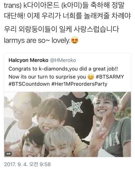Tap the #BTSARMY hashtag
The height and width of the screenshot is (169, 135).
(110, 77)
